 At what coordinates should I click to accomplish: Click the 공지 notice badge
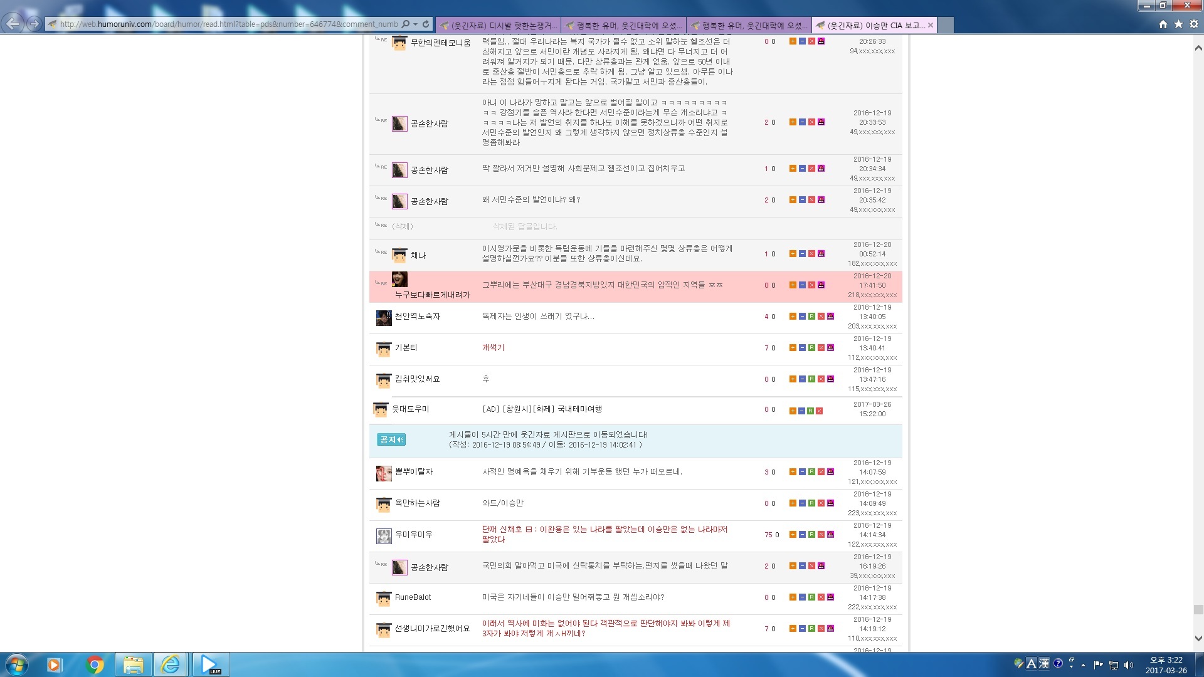pyautogui.click(x=391, y=439)
